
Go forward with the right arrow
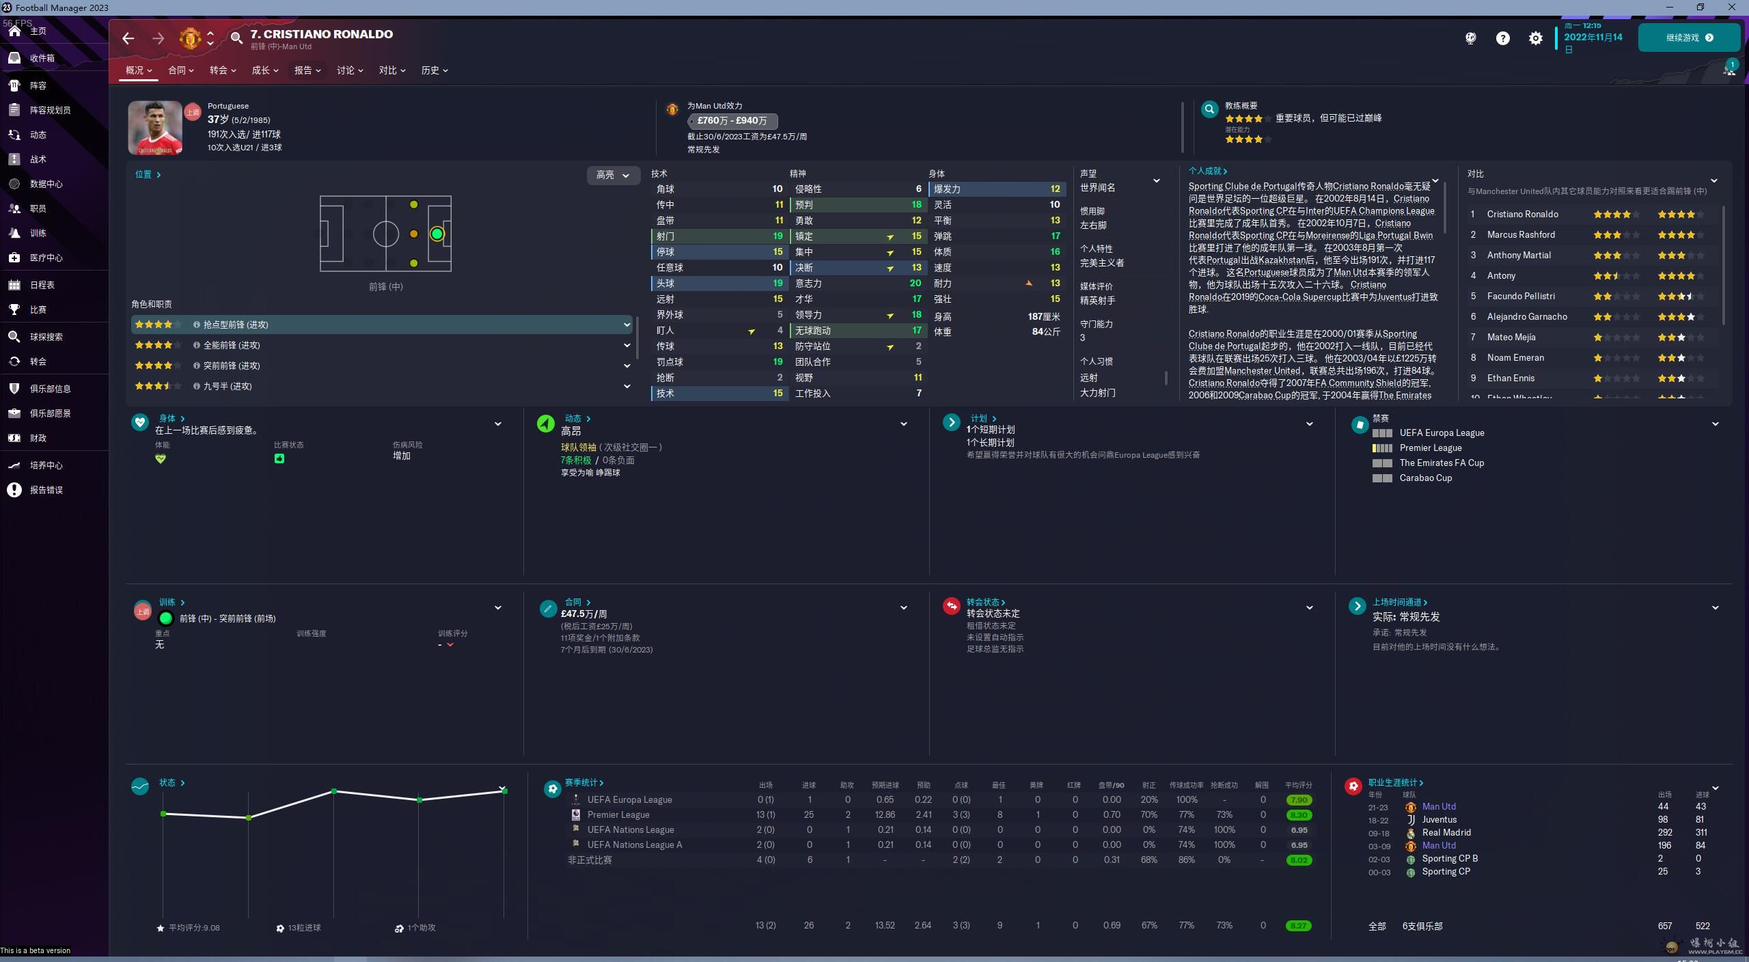point(158,38)
